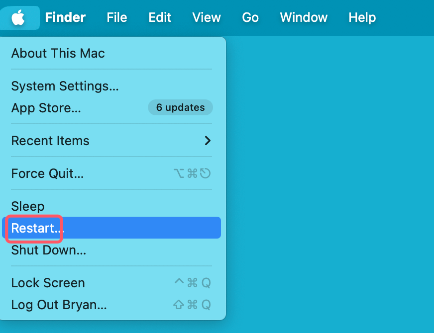Select Shut Down
Viewport: 434px width, 333px height.
pos(48,250)
